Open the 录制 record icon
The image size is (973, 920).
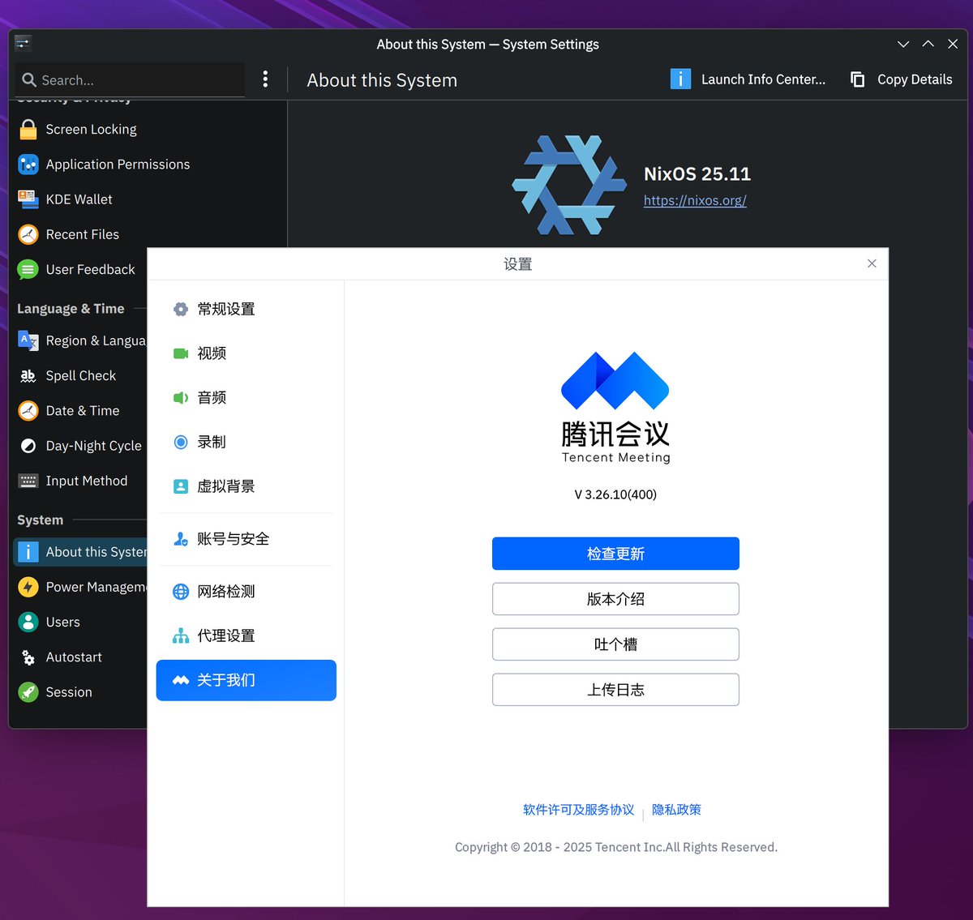181,442
